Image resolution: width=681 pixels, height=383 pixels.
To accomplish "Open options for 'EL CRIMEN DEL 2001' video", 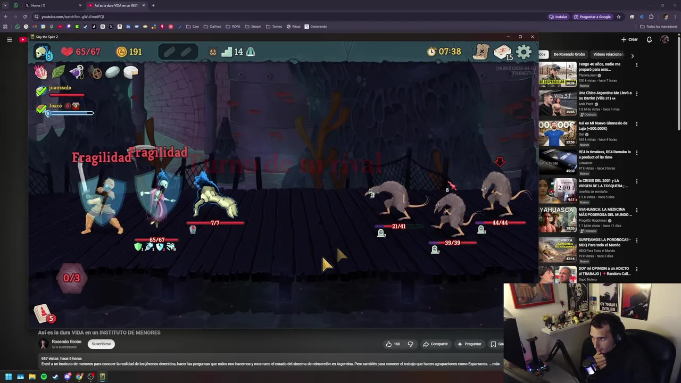I will (636, 181).
